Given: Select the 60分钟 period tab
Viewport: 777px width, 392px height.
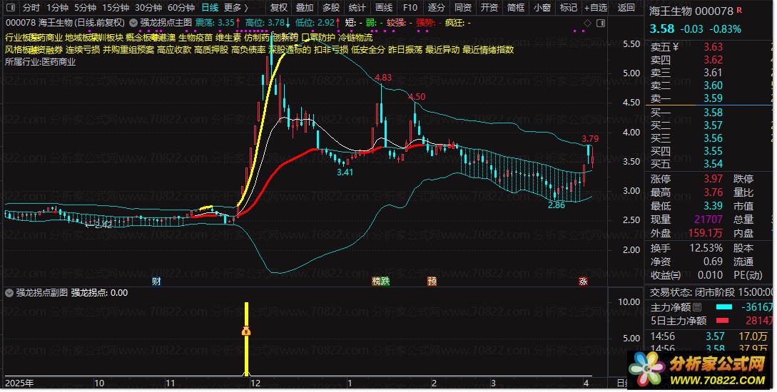Looking at the screenshot, I should pyautogui.click(x=181, y=7).
